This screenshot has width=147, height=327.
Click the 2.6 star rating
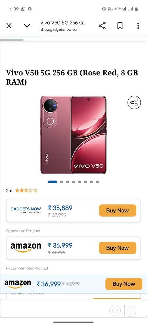tap(22, 190)
